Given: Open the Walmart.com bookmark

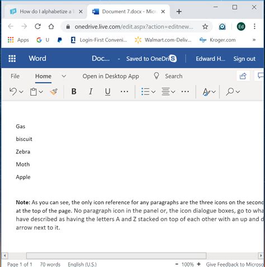Looking at the screenshot, I should [163, 40].
